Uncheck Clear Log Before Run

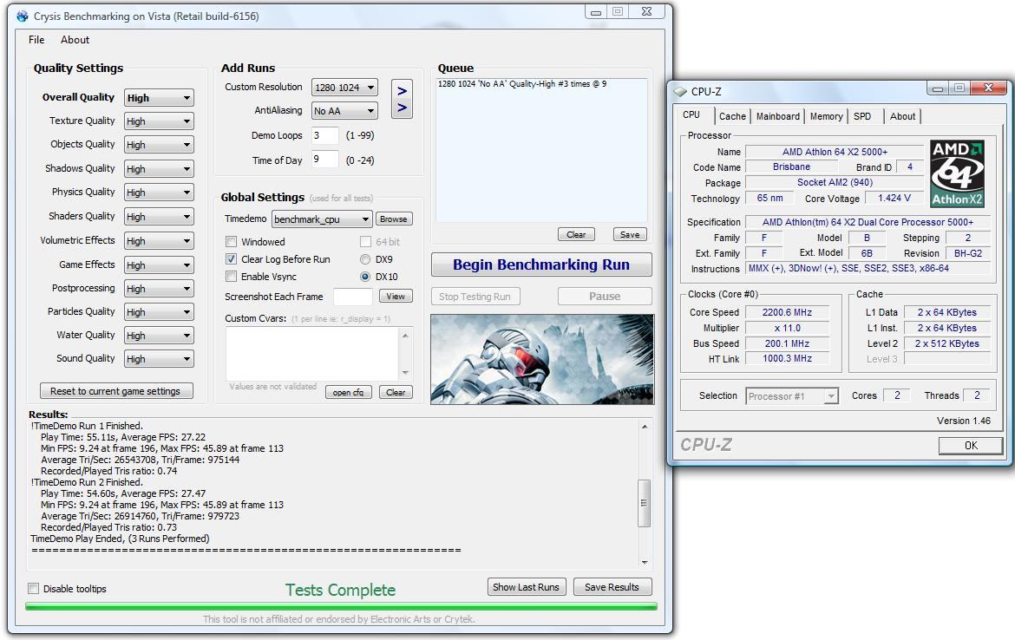[x=231, y=258]
